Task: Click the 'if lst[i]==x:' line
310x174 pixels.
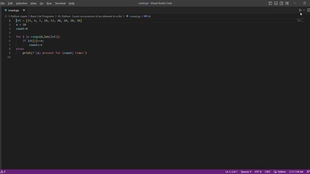Action: point(33,41)
